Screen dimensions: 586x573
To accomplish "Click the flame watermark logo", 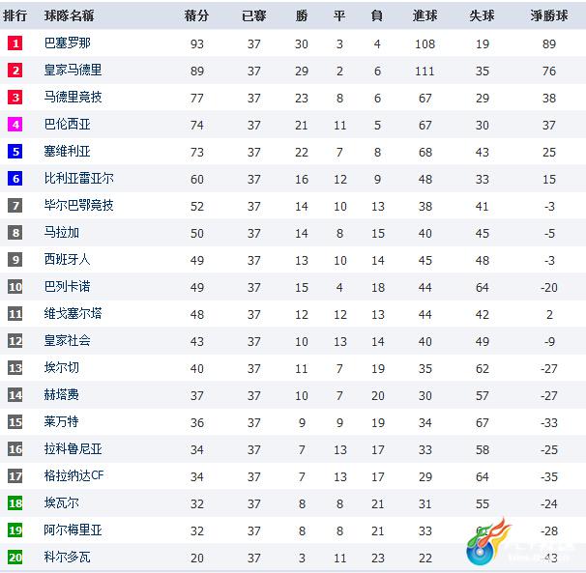I will pyautogui.click(x=489, y=542).
